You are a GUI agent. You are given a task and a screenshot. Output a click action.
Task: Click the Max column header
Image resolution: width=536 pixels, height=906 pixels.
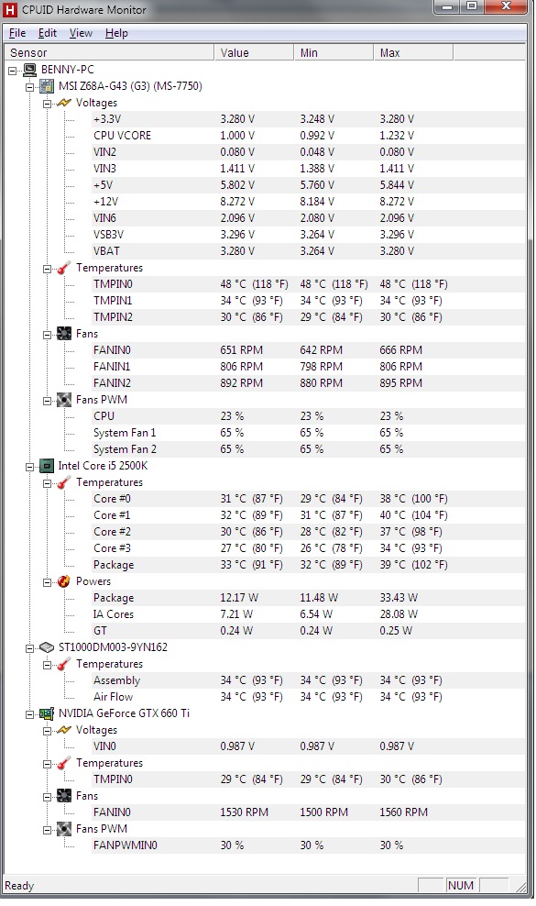[413, 52]
